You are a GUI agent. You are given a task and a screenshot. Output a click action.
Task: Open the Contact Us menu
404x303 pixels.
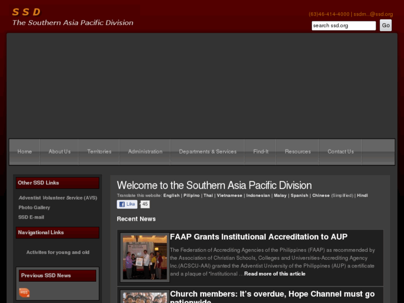coord(341,152)
